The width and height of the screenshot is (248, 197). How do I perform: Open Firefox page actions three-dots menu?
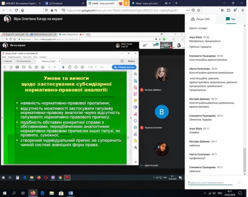pos(188,10)
